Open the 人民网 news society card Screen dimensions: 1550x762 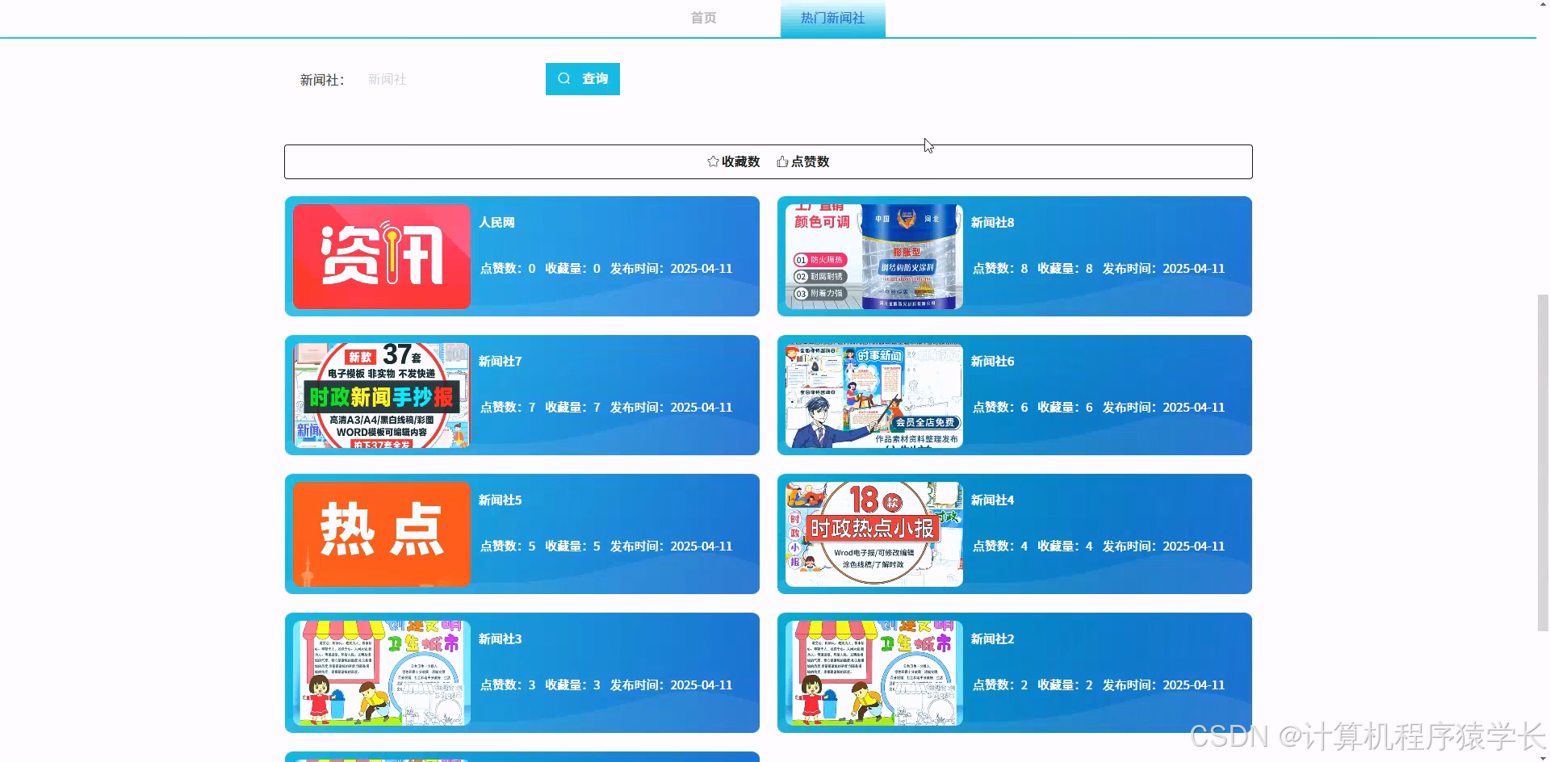(522, 256)
